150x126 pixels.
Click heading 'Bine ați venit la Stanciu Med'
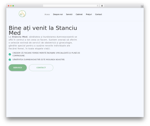pos(43,30)
